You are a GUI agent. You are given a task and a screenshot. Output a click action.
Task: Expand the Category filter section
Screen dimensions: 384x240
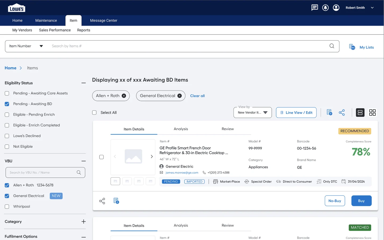coord(83,222)
